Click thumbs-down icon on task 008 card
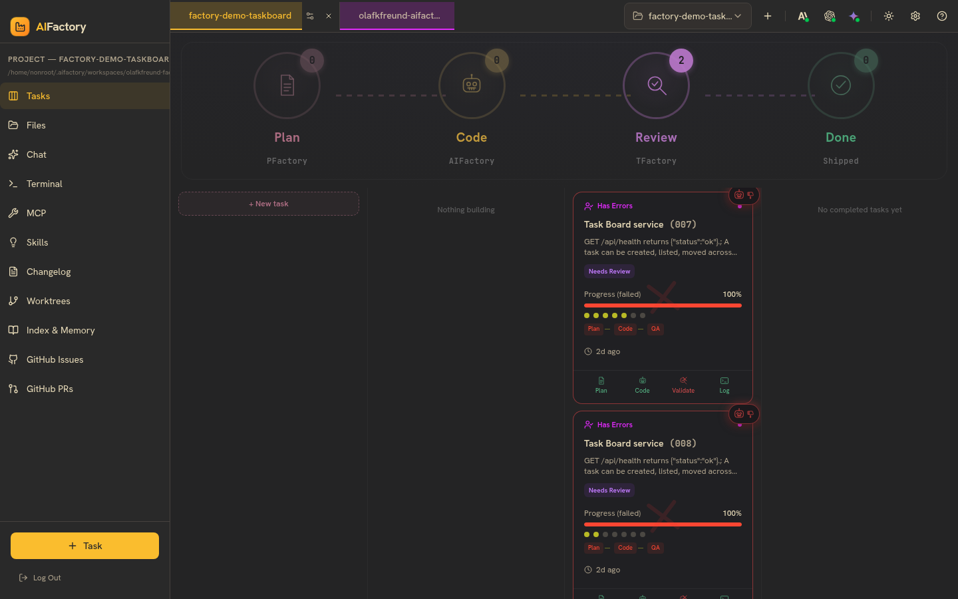The width and height of the screenshot is (958, 599). (x=750, y=414)
